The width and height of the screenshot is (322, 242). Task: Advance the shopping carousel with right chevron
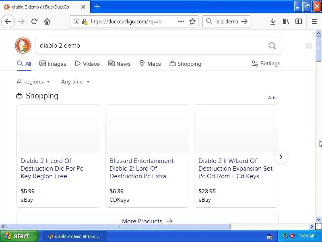[281, 157]
